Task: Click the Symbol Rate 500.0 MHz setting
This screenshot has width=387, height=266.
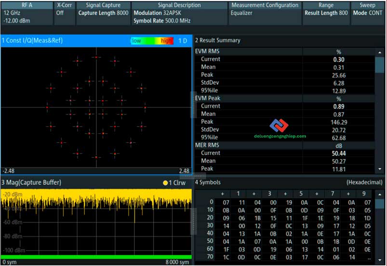Action: click(162, 21)
